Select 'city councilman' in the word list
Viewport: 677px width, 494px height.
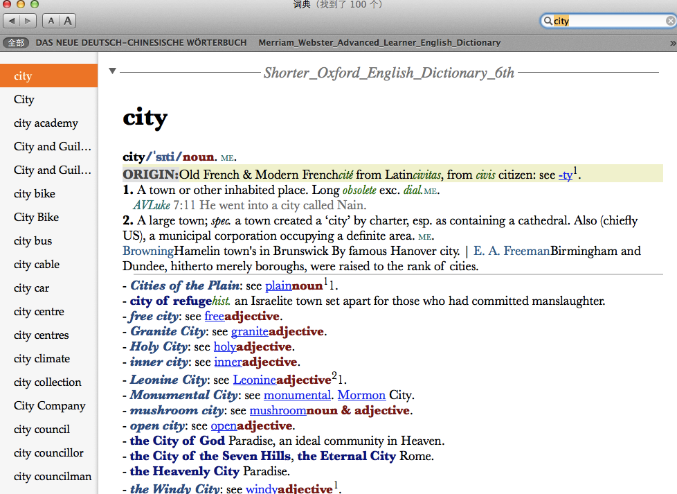tap(48, 476)
